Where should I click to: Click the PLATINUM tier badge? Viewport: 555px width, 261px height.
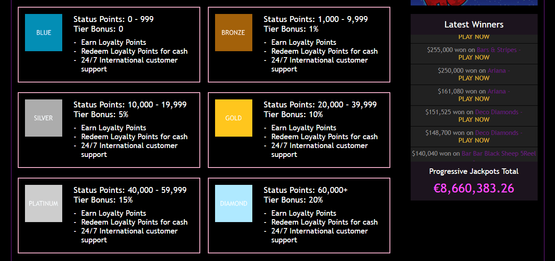coord(44,203)
